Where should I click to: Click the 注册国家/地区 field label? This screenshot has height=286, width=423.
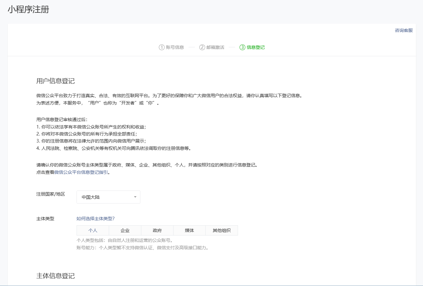[51, 194]
